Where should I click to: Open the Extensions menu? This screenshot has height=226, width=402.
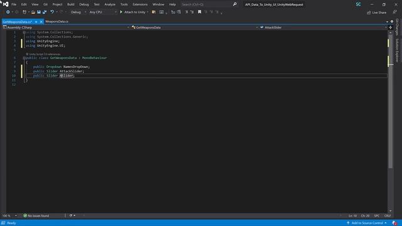coord(140,4)
